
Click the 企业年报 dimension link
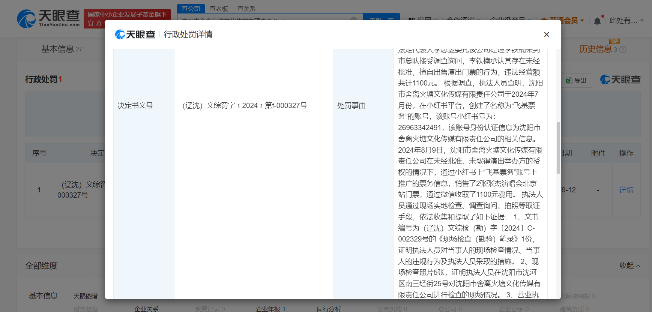point(270,309)
